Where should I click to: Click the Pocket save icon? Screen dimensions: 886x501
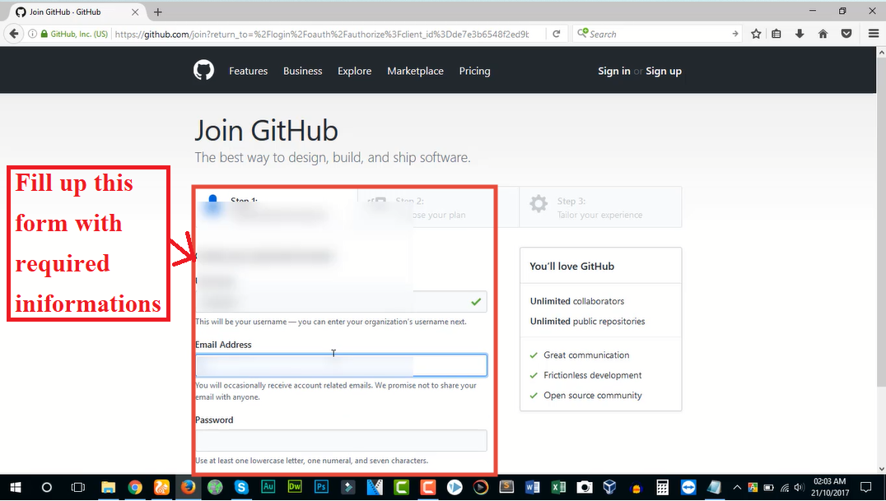[846, 34]
